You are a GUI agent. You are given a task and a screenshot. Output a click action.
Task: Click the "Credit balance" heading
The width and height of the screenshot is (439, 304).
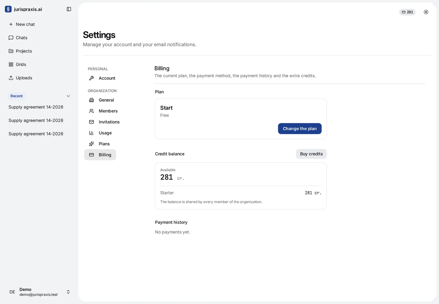170,154
